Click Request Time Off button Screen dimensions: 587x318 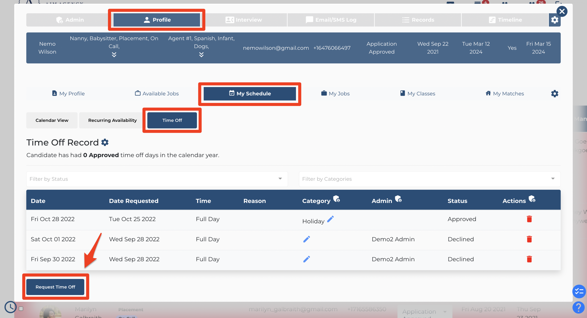(x=55, y=287)
